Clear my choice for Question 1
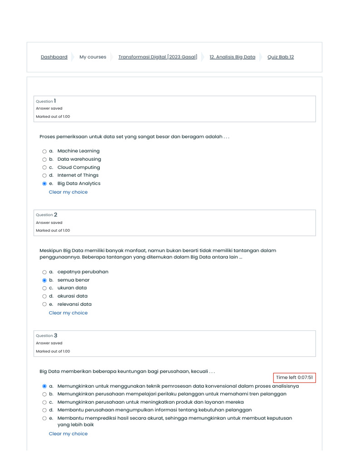The height and width of the screenshot is (466, 349). coord(68,192)
